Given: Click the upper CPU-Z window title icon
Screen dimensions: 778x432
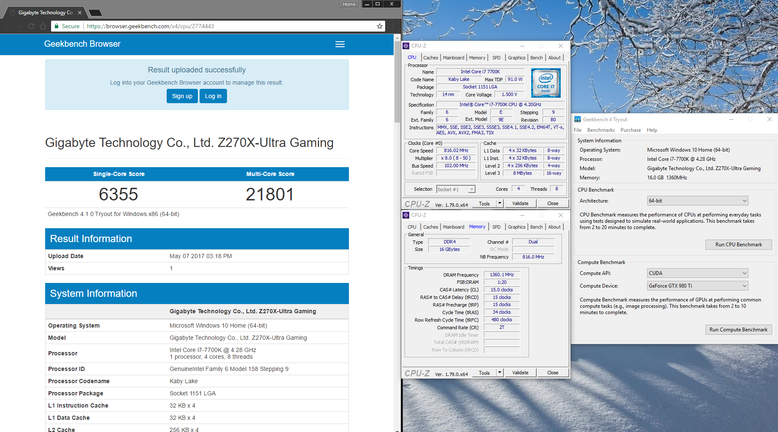Looking at the screenshot, I should coord(406,46).
